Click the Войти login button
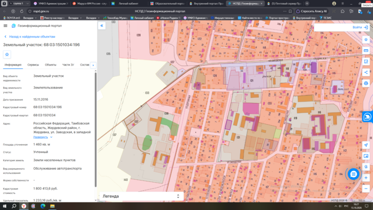The height and width of the screenshot is (210, 373). 360,27
